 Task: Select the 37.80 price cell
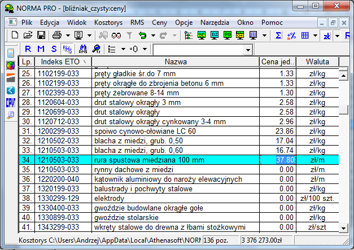277,160
